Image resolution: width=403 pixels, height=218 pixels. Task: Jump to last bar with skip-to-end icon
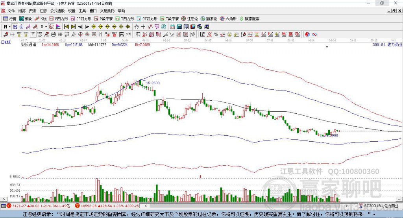tap(73, 27)
